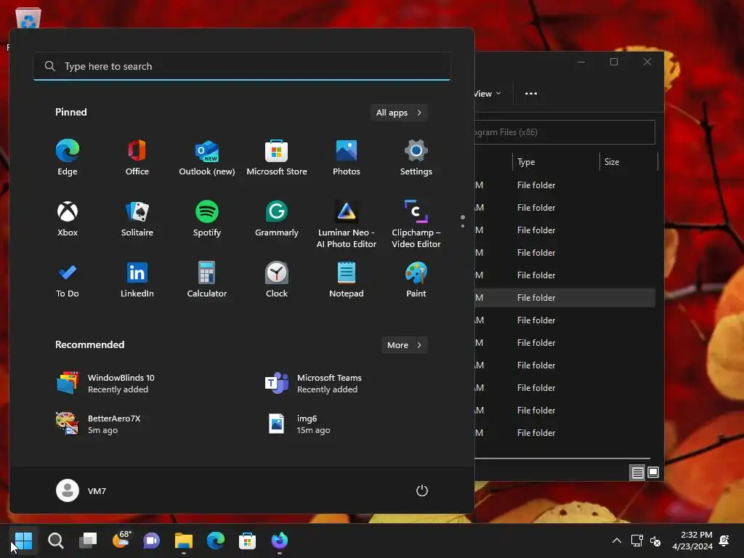
Task: Open the Edge pinned app
Action: [68, 158]
